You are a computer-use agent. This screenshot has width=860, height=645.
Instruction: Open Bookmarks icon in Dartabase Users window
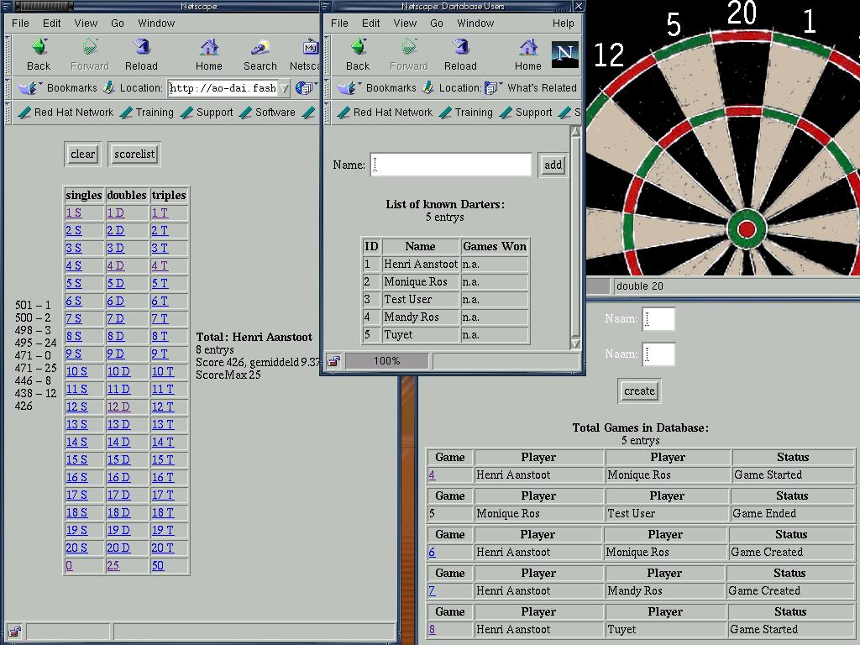[x=349, y=87]
